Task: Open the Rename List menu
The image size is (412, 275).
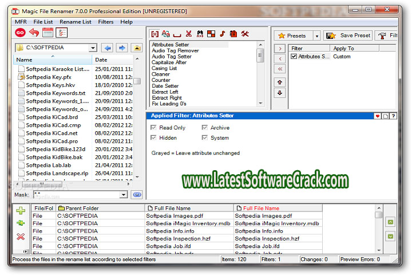Action: (x=76, y=22)
